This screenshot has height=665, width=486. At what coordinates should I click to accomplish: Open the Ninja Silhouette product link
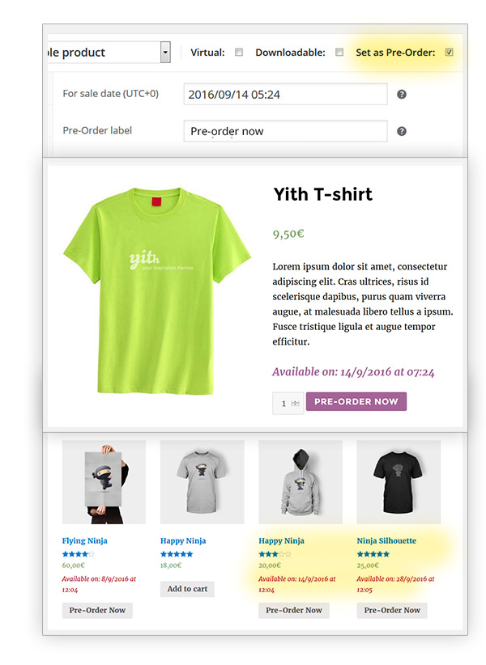click(x=386, y=540)
